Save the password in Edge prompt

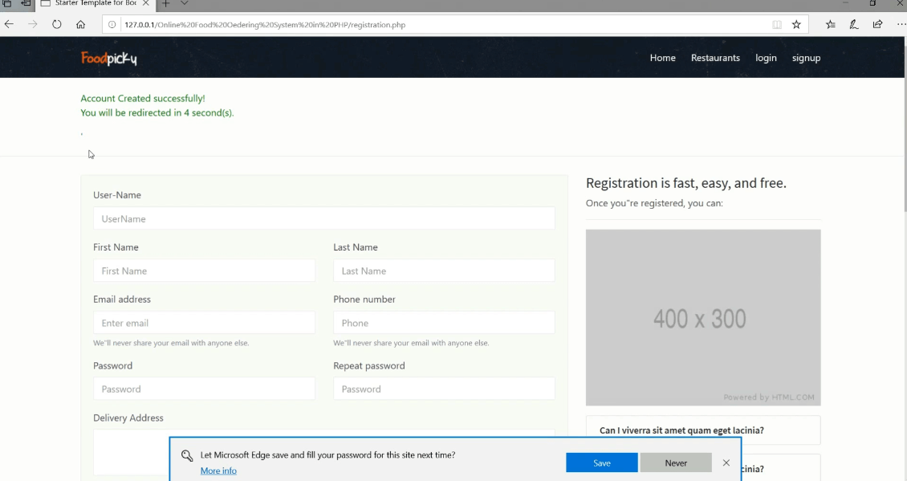point(601,463)
